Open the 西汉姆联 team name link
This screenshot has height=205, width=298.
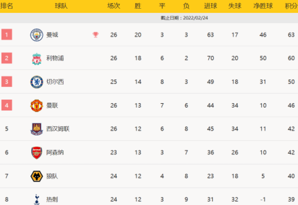click(58, 129)
